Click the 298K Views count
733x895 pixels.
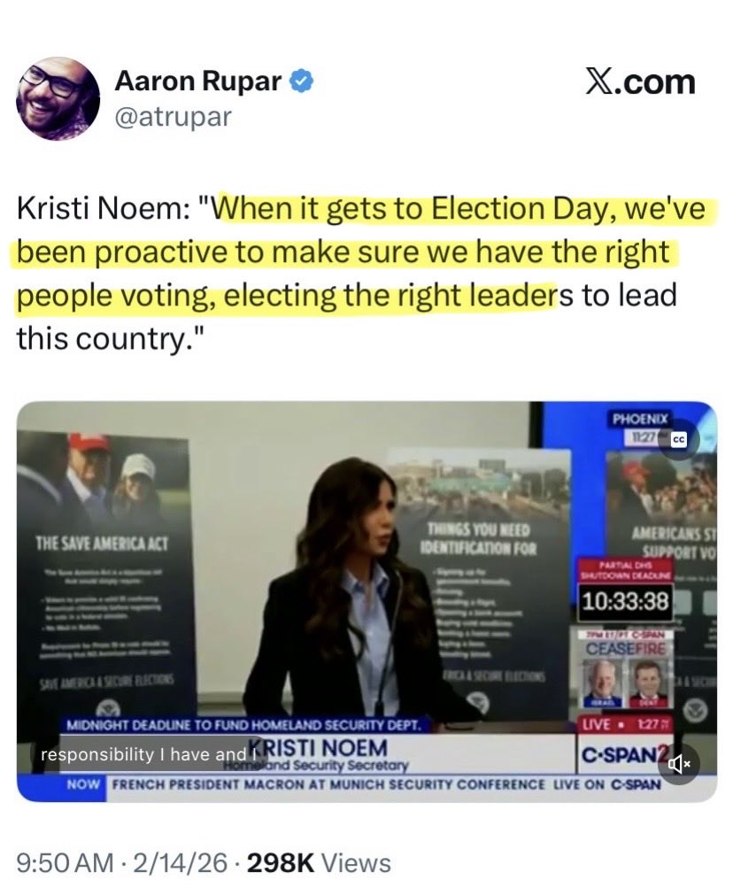(319, 862)
